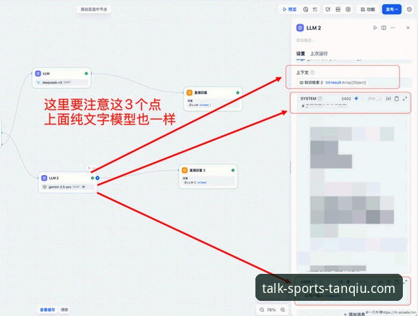
Task: Click the 查看缓存 link at bottom left
Action: [47, 309]
